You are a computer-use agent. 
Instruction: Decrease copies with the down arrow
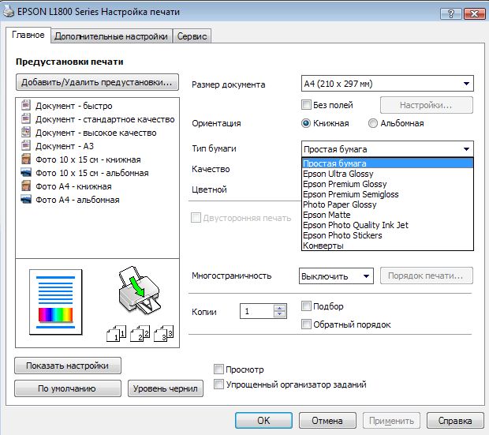tap(279, 314)
